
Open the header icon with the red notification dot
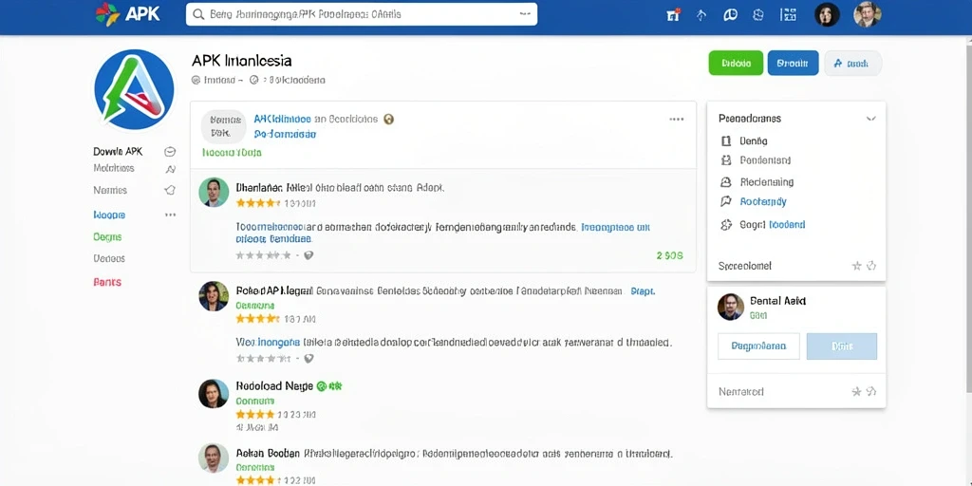(673, 15)
